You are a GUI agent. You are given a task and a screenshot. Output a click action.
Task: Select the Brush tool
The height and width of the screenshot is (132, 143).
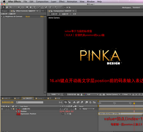[x=39, y=7]
